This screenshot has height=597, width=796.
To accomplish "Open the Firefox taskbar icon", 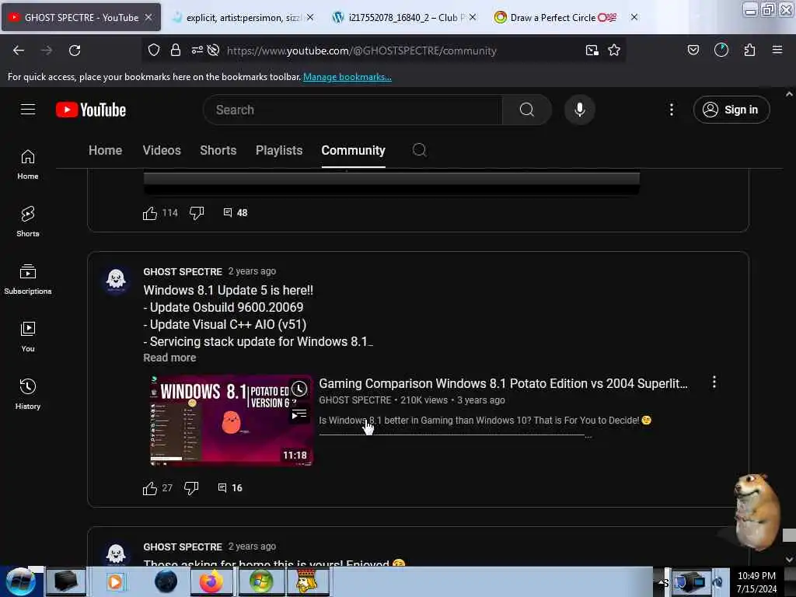I will [211, 581].
